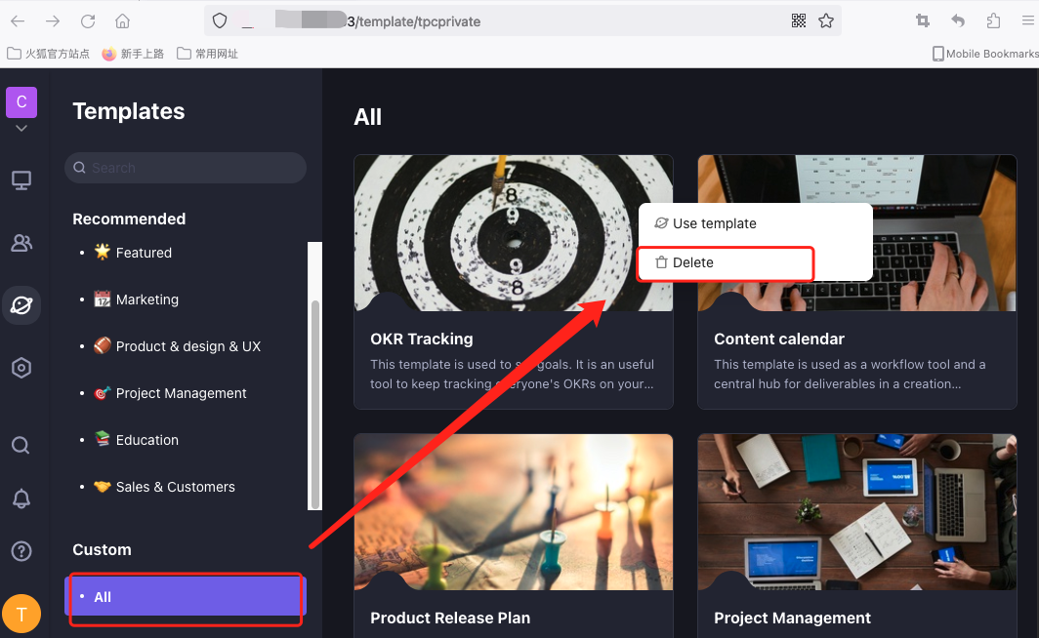
Task: Click the template search field
Action: (x=186, y=168)
